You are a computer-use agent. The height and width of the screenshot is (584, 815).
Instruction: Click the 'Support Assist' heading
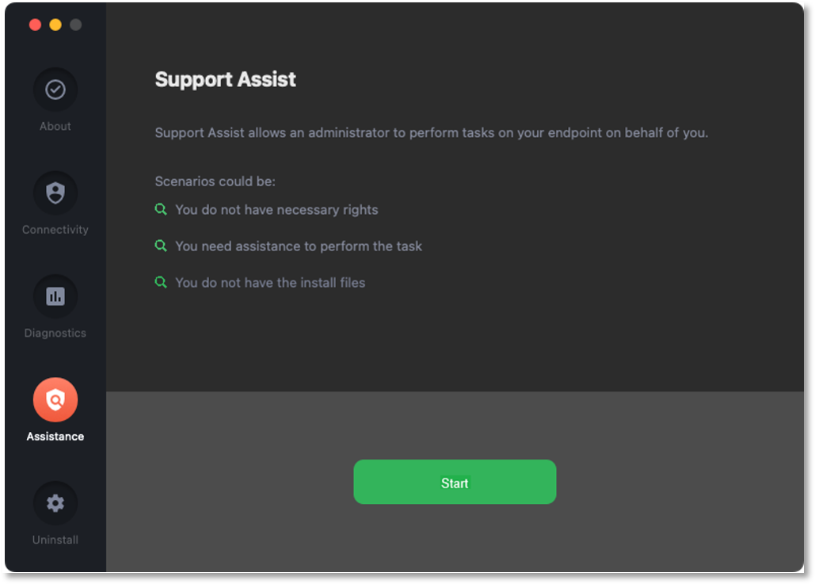pyautogui.click(x=226, y=79)
